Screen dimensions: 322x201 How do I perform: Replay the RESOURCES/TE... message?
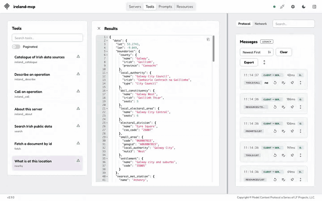275,107
